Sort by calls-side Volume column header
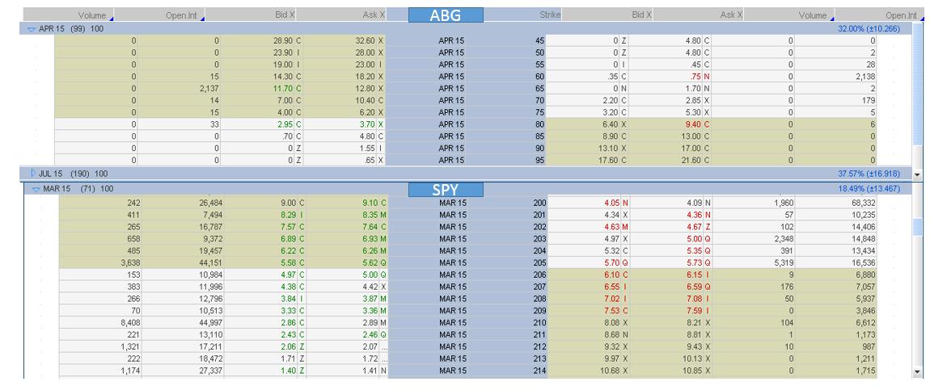 pyautogui.click(x=91, y=15)
